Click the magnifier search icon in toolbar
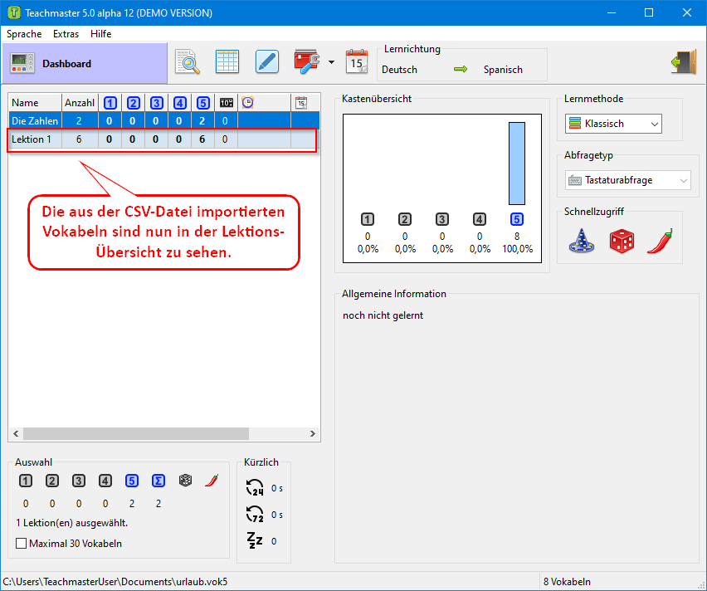The height and width of the screenshot is (591, 707). tap(188, 62)
